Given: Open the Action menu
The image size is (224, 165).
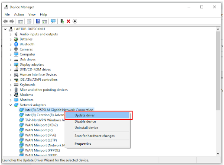Looking at the screenshot, I should tap(19, 14).
